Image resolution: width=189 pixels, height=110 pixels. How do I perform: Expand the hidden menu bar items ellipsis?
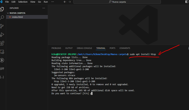(52, 2)
